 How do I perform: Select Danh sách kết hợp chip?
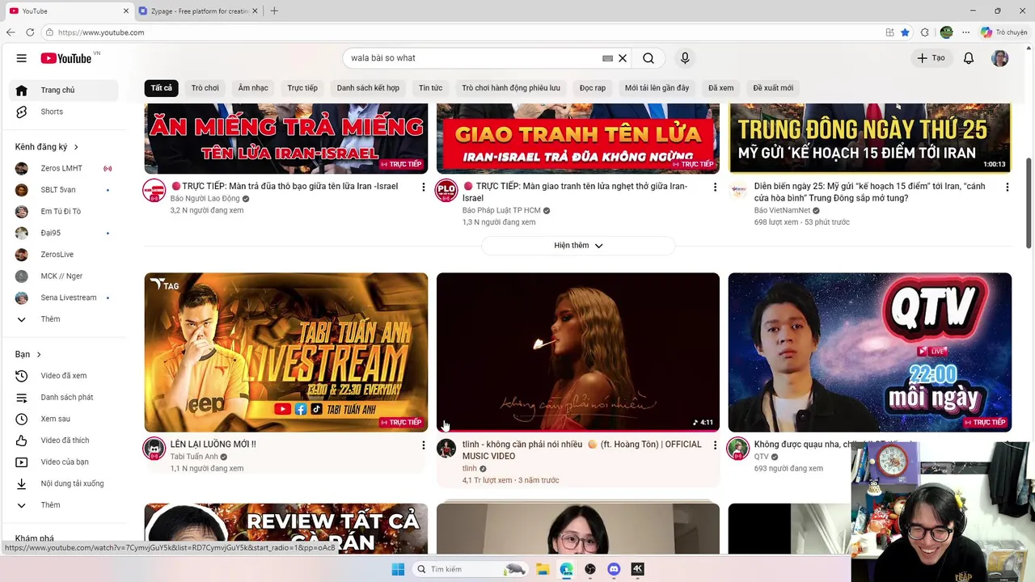368,88
